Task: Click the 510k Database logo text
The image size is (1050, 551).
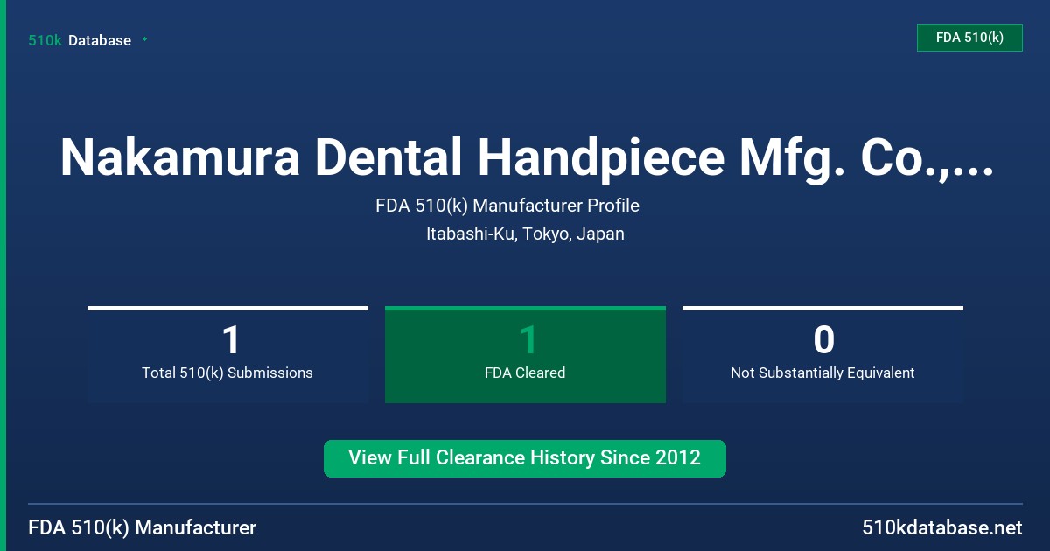Action: [x=80, y=40]
